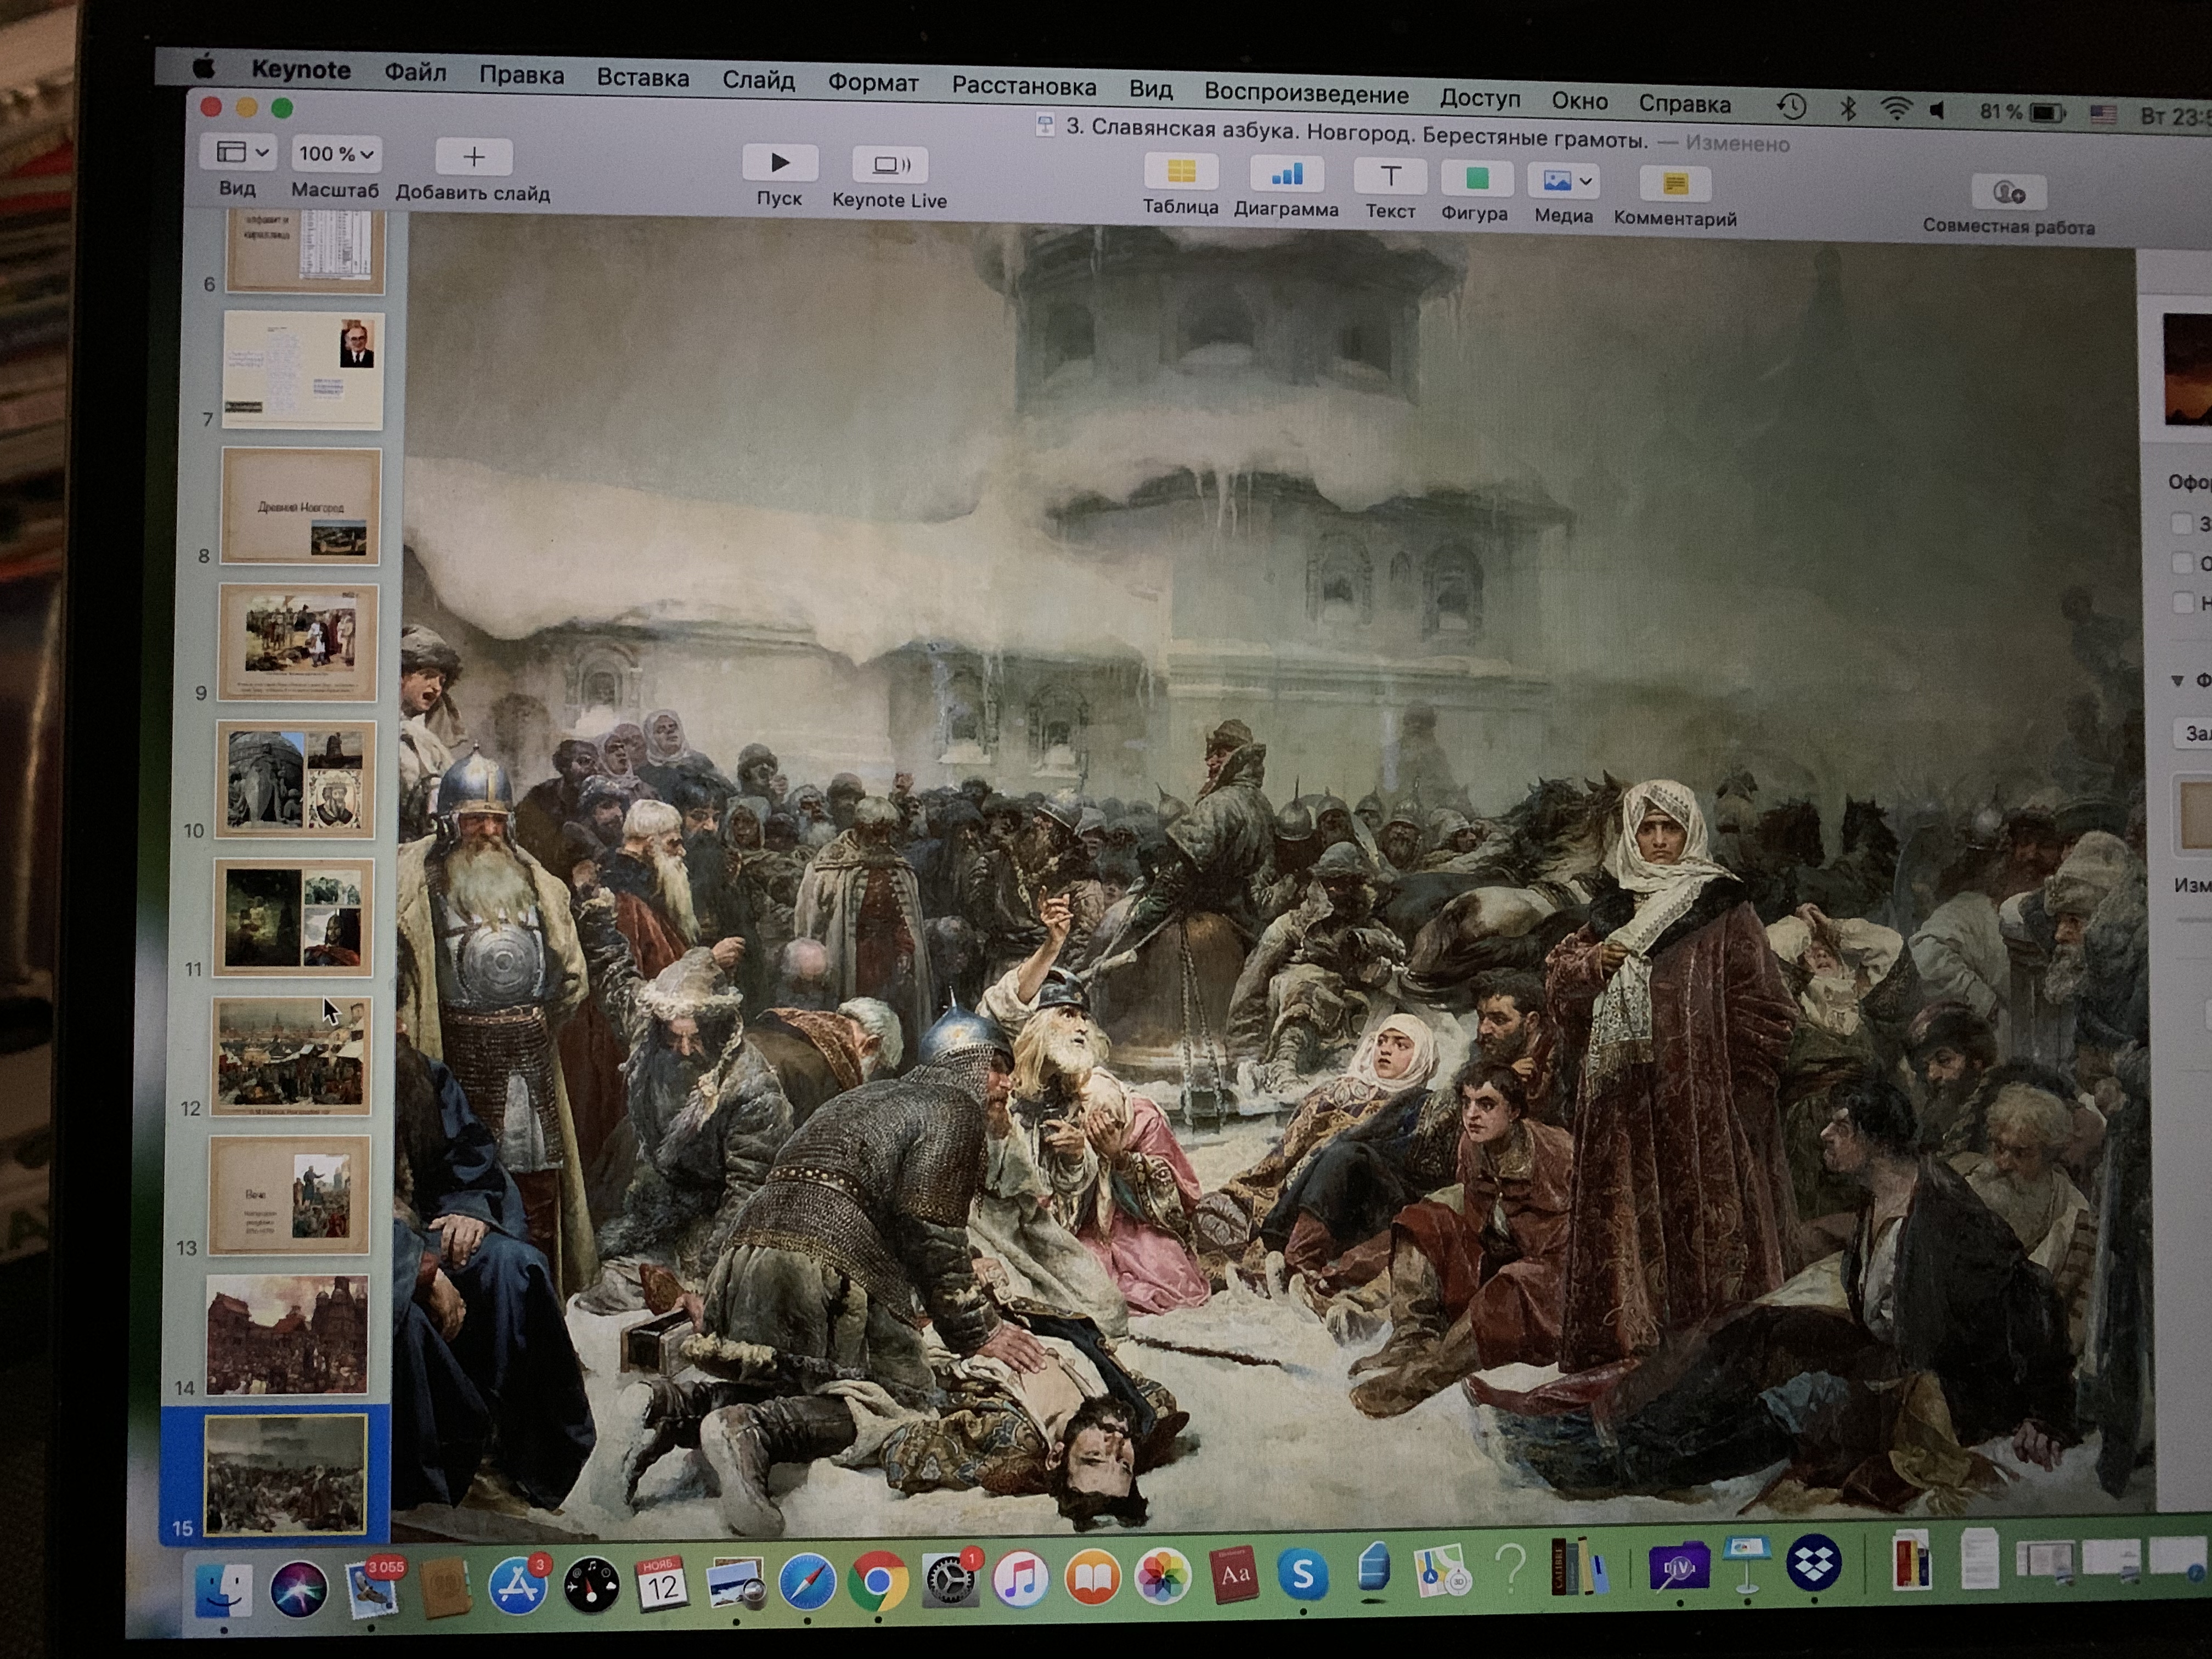Open the Apple menu
The width and height of the screenshot is (2212, 1659).
[x=204, y=67]
